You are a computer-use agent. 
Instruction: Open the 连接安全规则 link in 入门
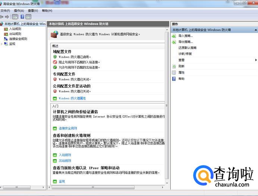(68, 128)
